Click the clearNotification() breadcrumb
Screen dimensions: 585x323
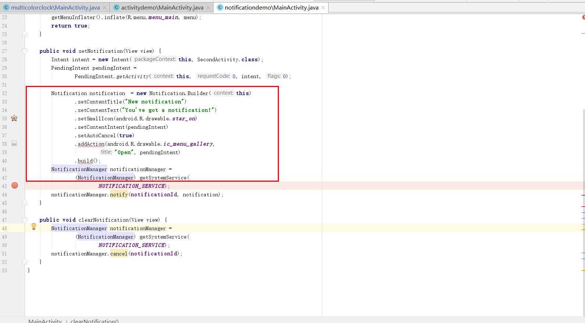[94, 321]
